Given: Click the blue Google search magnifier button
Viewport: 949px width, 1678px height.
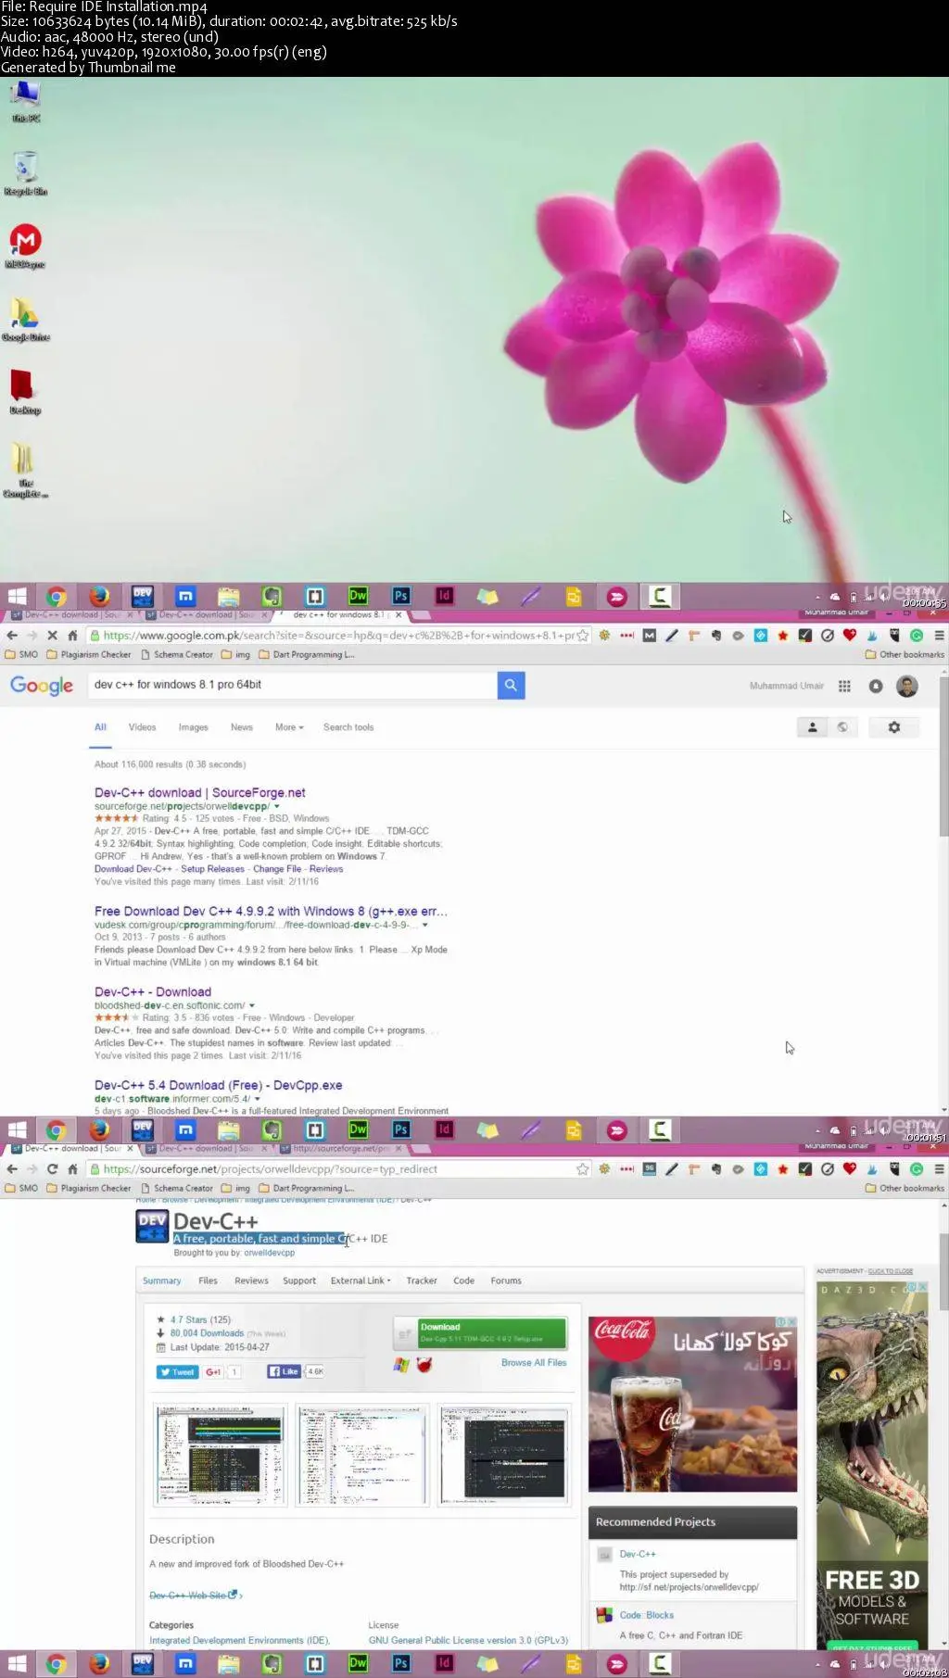Looking at the screenshot, I should coord(511,685).
